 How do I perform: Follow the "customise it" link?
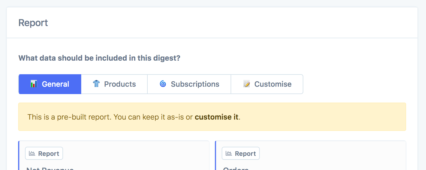216,117
